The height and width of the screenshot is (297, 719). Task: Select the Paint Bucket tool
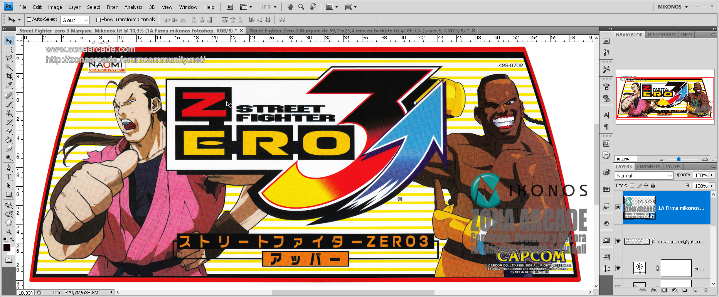pyautogui.click(x=9, y=140)
